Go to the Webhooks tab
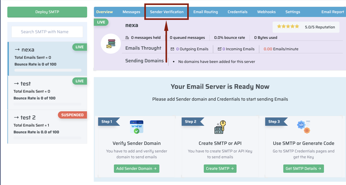Image resolution: width=346 pixels, height=185 pixels. 266,12
